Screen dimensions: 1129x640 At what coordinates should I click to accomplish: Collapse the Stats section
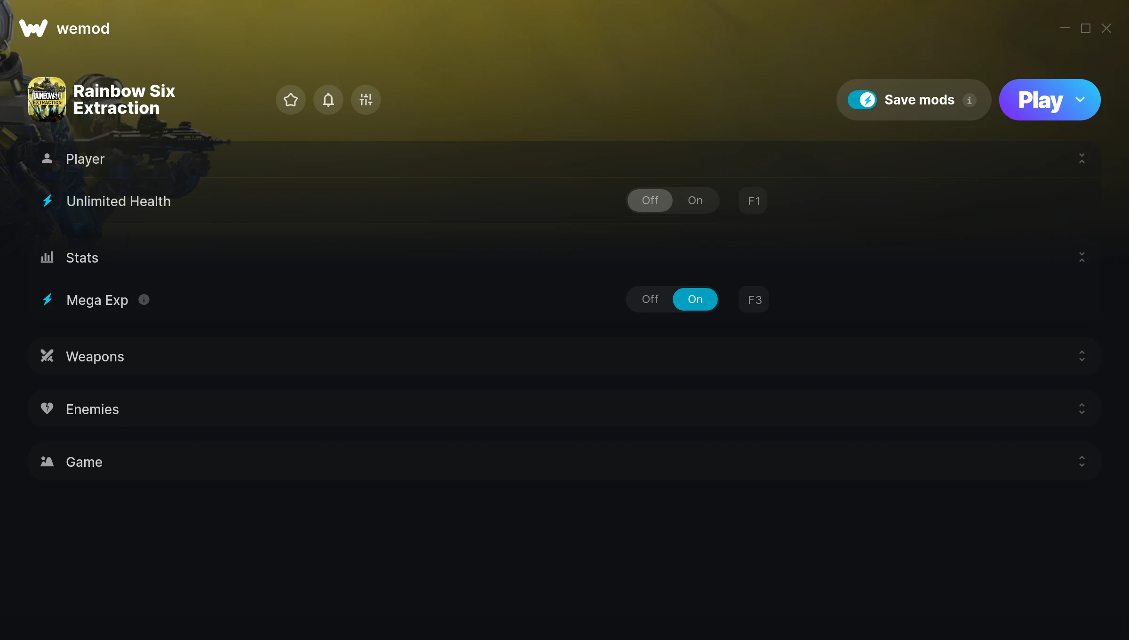(x=1081, y=257)
